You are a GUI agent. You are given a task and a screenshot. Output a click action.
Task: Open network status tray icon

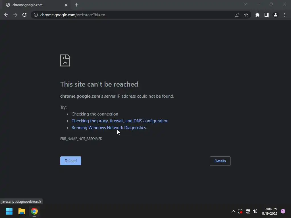248,211
